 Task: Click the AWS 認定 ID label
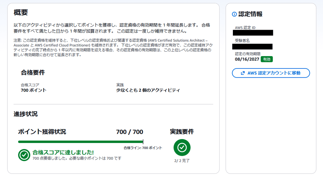click(x=245, y=27)
